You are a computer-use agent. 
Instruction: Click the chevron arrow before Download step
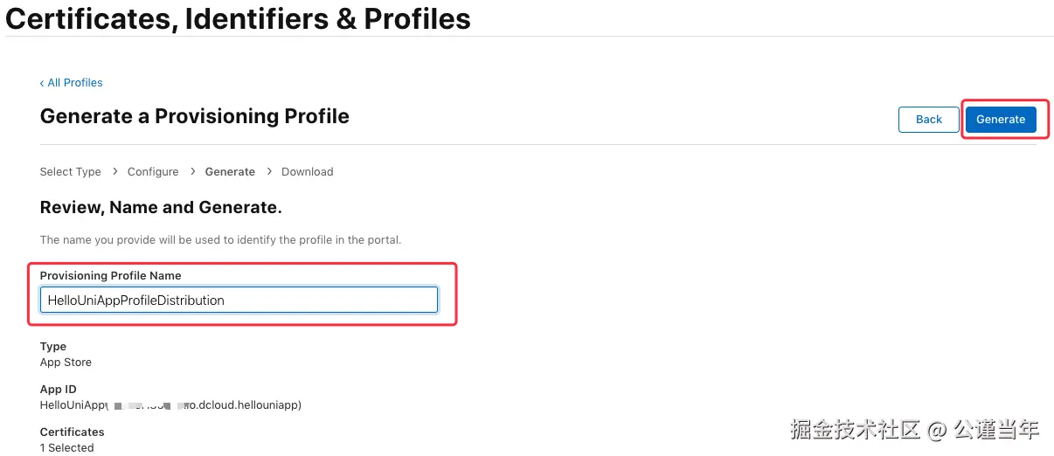click(x=268, y=172)
